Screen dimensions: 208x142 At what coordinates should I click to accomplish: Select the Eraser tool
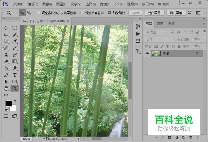(6, 62)
